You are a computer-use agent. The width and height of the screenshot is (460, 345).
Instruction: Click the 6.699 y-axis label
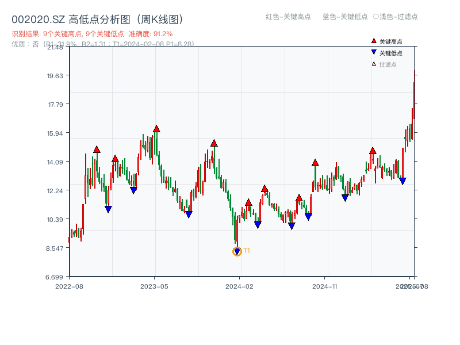click(x=54, y=277)
